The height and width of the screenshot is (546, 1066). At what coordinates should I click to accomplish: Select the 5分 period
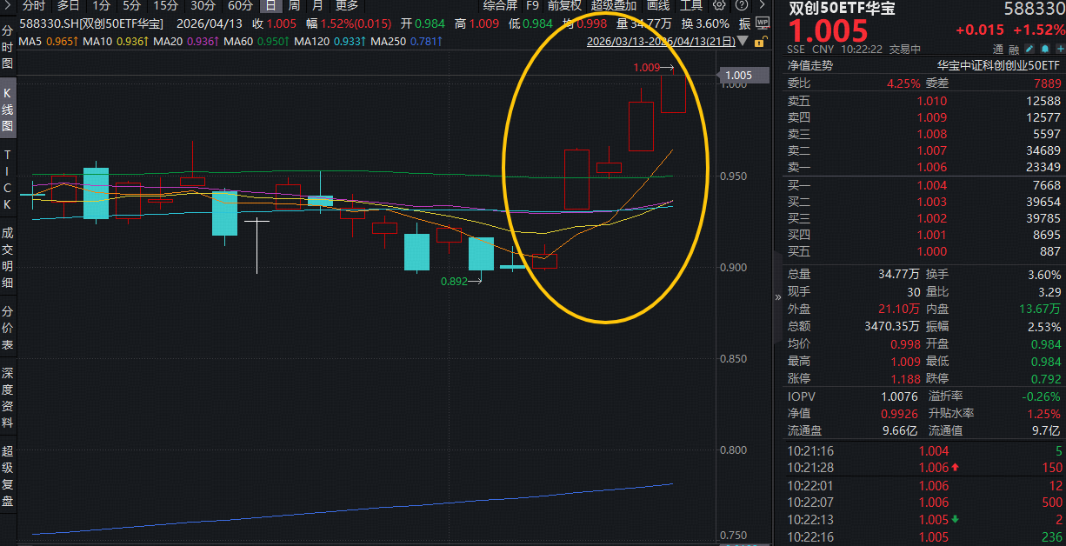click(x=131, y=5)
